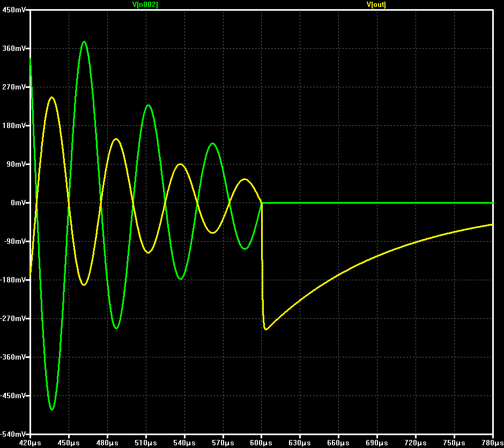Click the 660µs time axis label
This screenshot has height=448, width=504.
click(x=338, y=443)
